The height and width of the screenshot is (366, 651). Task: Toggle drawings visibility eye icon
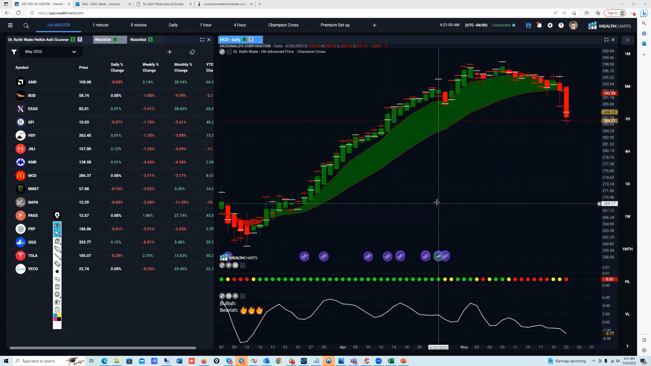click(57, 225)
